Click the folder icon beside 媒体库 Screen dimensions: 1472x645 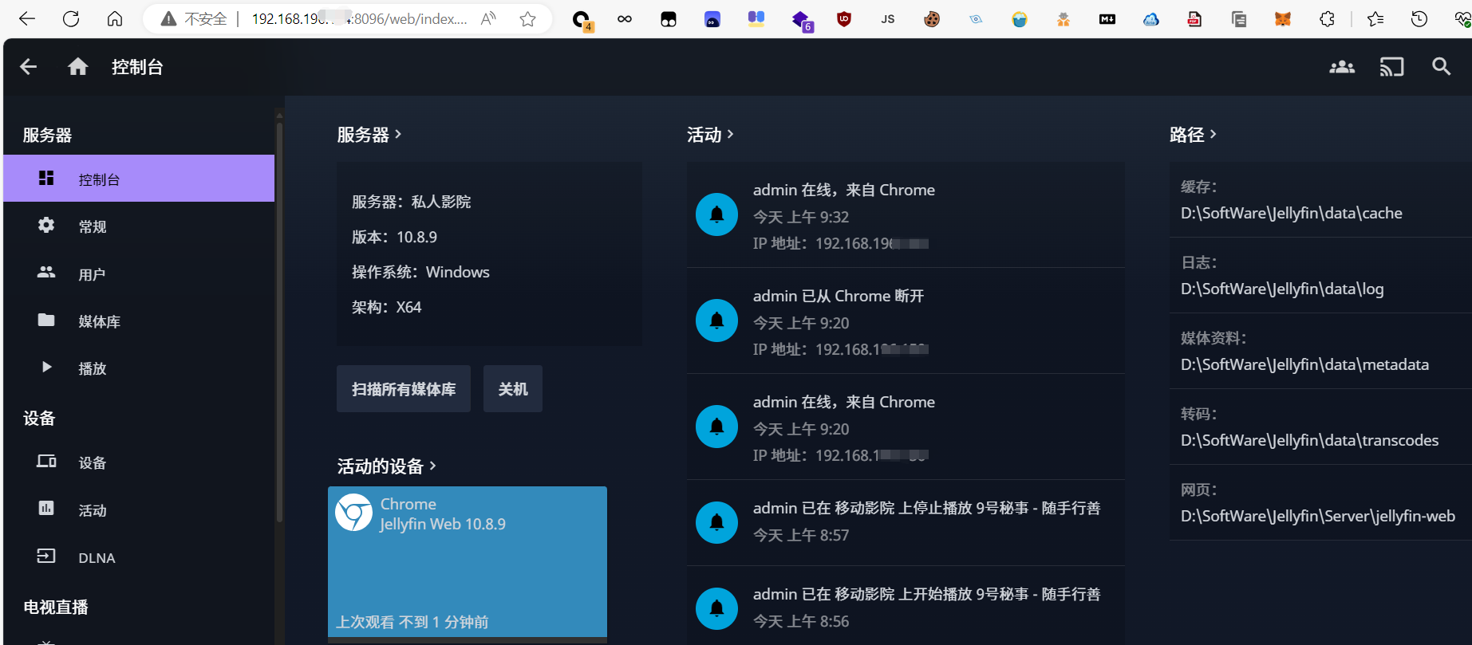click(46, 320)
